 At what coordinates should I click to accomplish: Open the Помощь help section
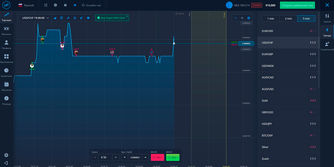click(6, 101)
